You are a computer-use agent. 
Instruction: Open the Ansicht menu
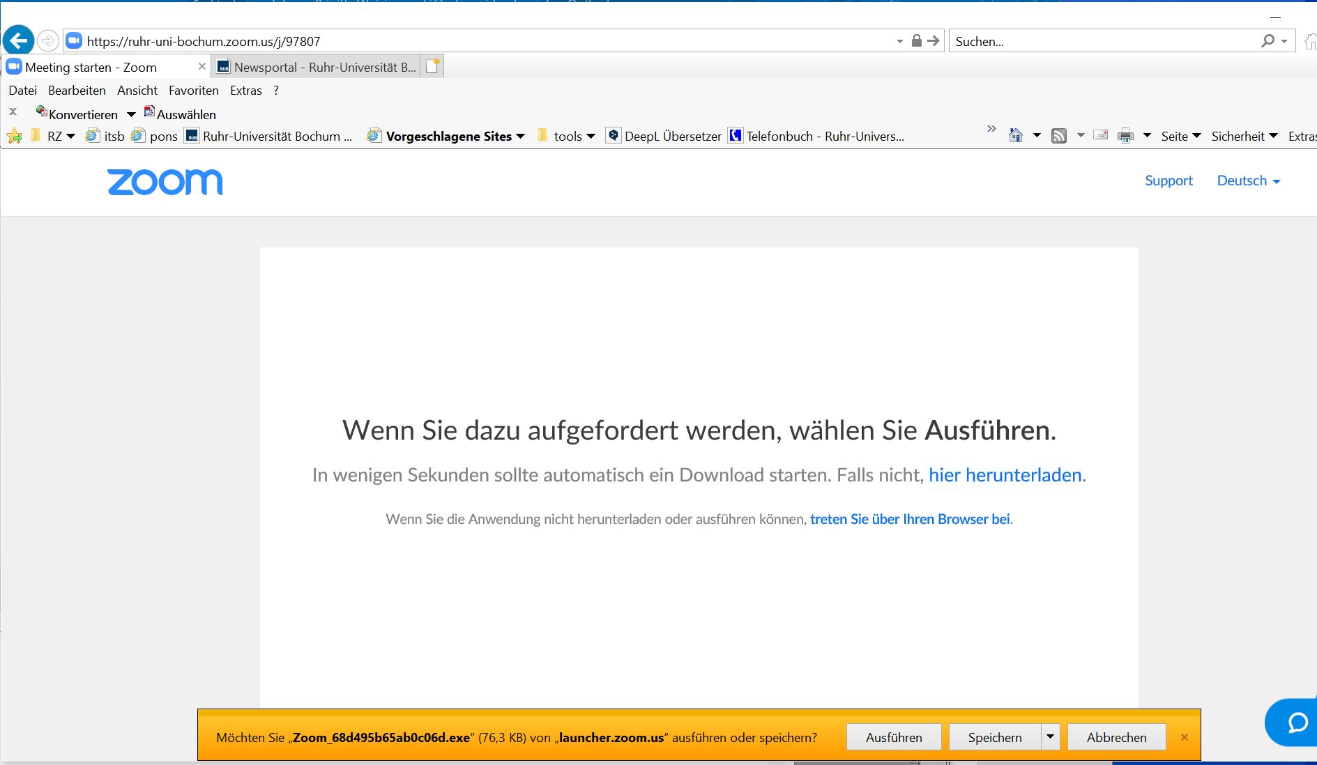pos(137,90)
